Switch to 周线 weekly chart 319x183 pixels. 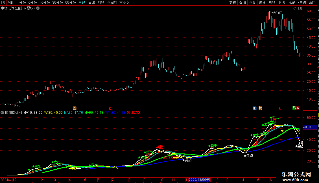[x=91, y=3]
